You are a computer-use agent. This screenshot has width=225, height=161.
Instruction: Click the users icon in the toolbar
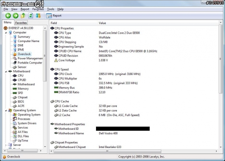(x=38, y=15)
